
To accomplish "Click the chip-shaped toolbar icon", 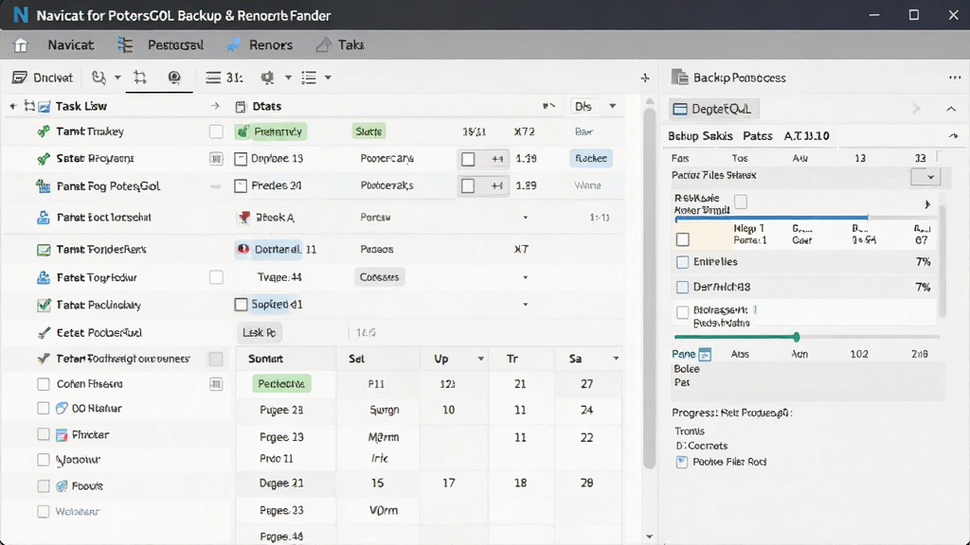I will pos(267,78).
